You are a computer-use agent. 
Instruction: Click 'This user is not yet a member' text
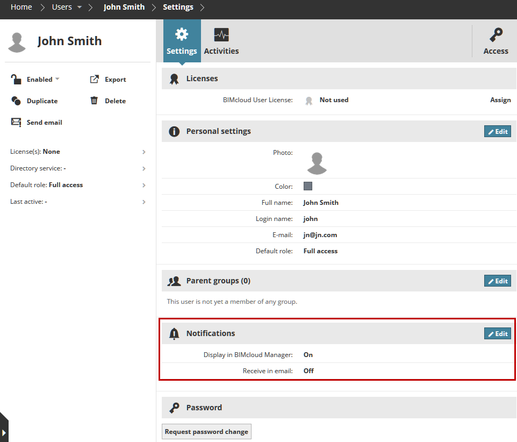232,302
